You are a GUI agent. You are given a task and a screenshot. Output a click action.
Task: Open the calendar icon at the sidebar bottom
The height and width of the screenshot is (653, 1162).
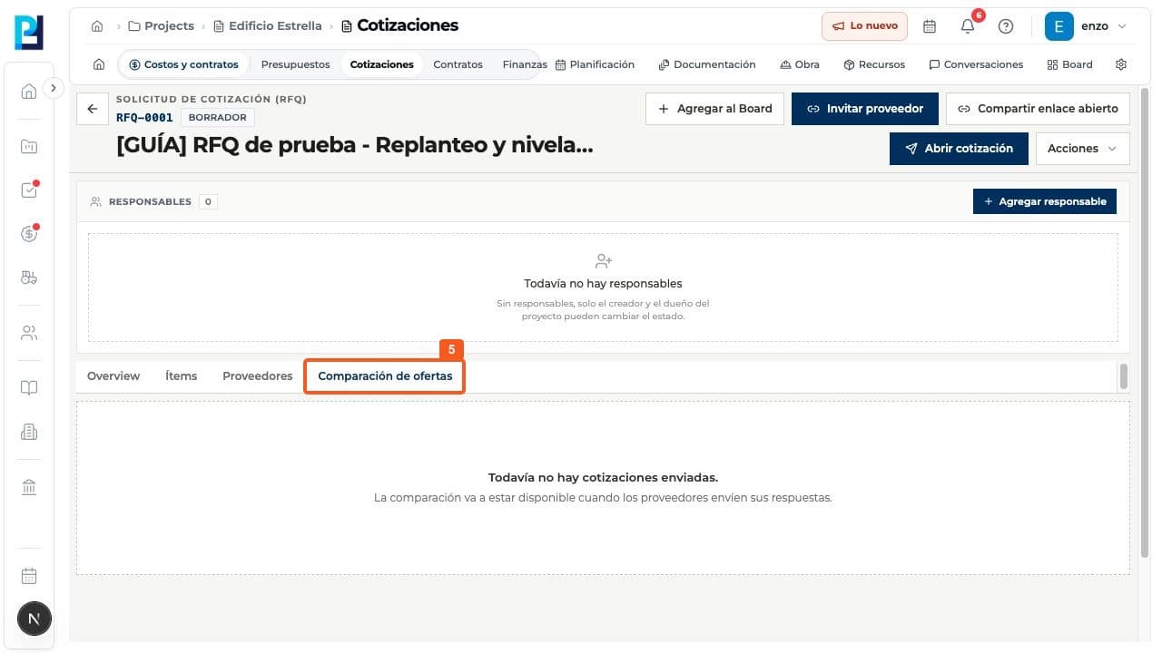(x=29, y=576)
